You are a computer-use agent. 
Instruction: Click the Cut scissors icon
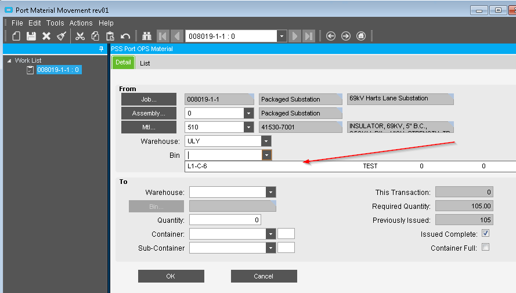pos(80,36)
